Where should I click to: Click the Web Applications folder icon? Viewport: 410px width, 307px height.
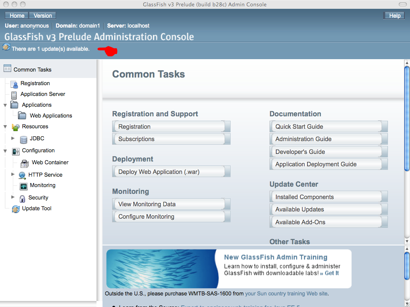22,116
